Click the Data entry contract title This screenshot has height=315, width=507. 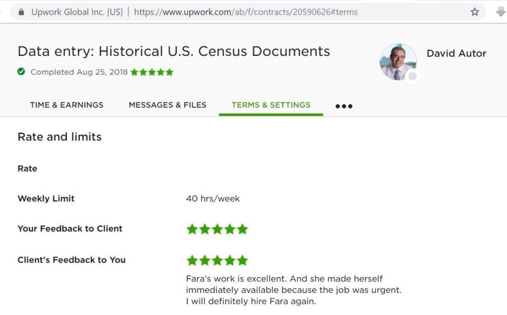[x=174, y=51]
